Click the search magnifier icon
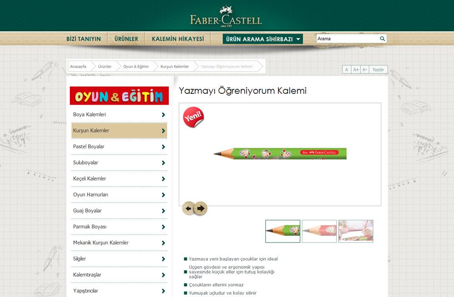The width and height of the screenshot is (454, 297). tap(382, 39)
